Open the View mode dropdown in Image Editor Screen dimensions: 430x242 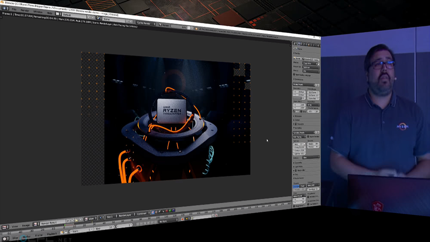coord(90,218)
